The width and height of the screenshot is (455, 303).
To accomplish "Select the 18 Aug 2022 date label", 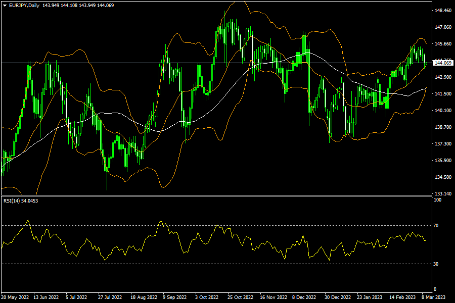I will click(144, 297).
